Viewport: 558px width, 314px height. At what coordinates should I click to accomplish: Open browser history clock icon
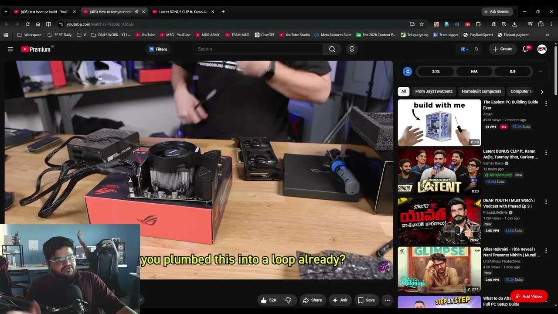504,24
